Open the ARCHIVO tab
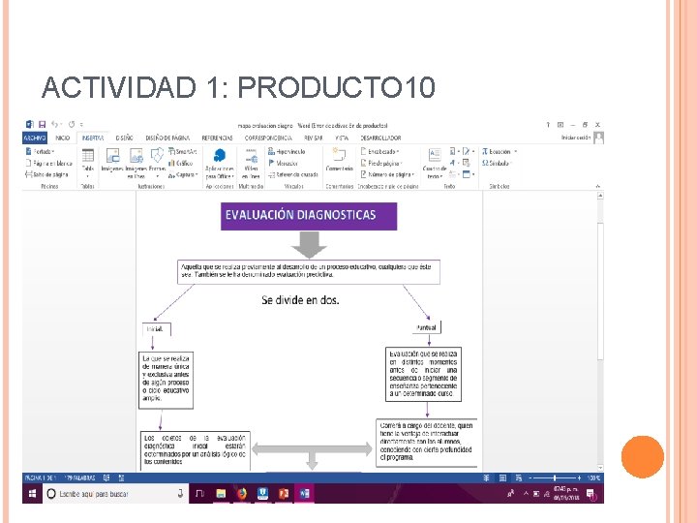This screenshot has height=523, width=697. [35, 138]
